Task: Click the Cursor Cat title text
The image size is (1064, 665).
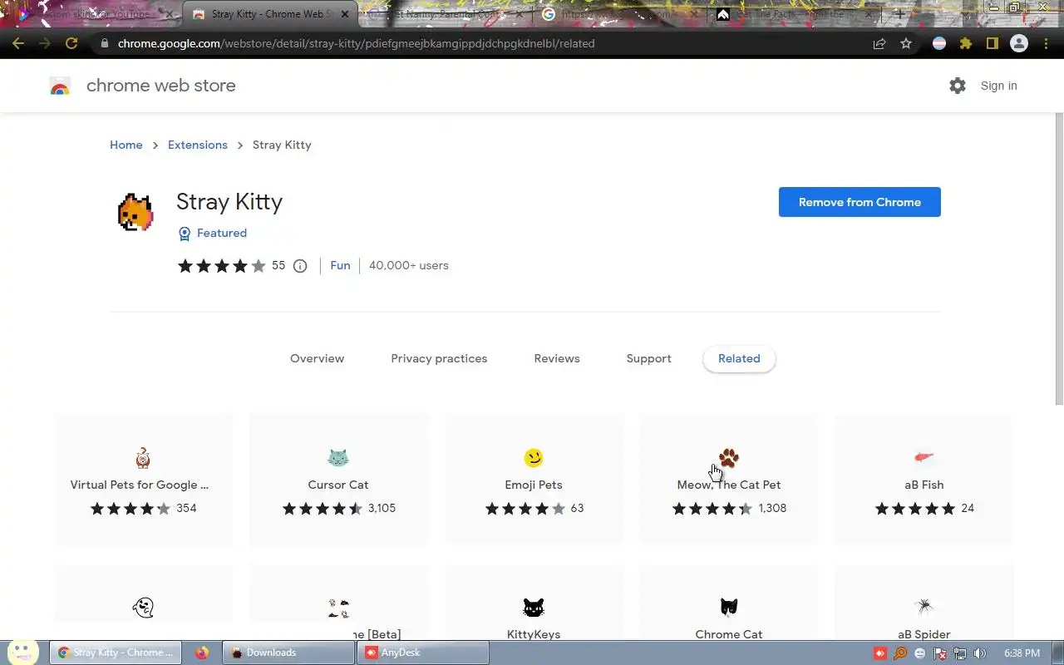Action: [x=338, y=485]
